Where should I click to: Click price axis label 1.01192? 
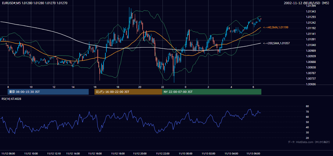[x=311, y=28]
